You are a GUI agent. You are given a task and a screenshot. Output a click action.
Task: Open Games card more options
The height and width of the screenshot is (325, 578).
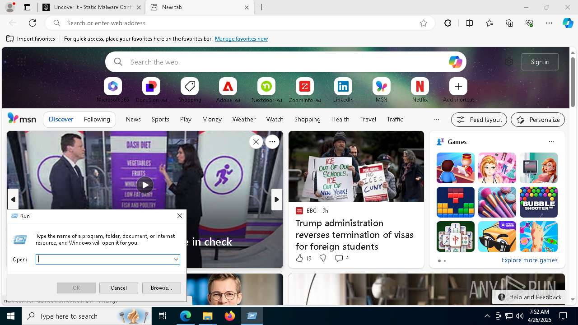[551, 142]
